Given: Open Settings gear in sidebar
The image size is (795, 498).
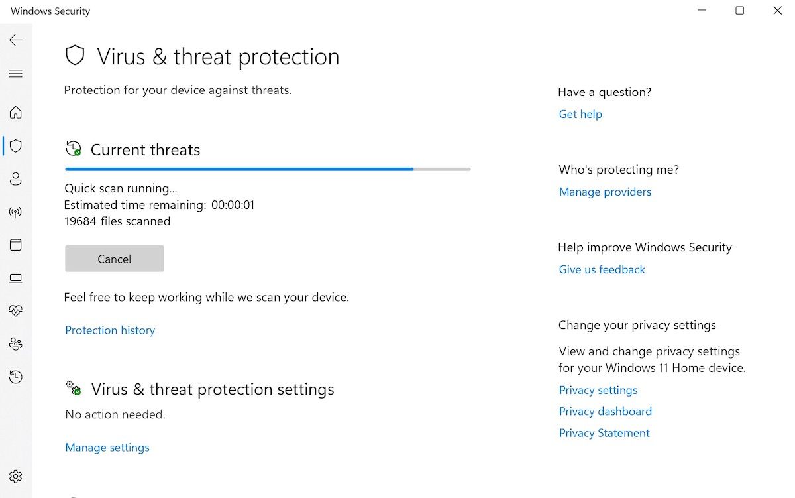Looking at the screenshot, I should [16, 476].
